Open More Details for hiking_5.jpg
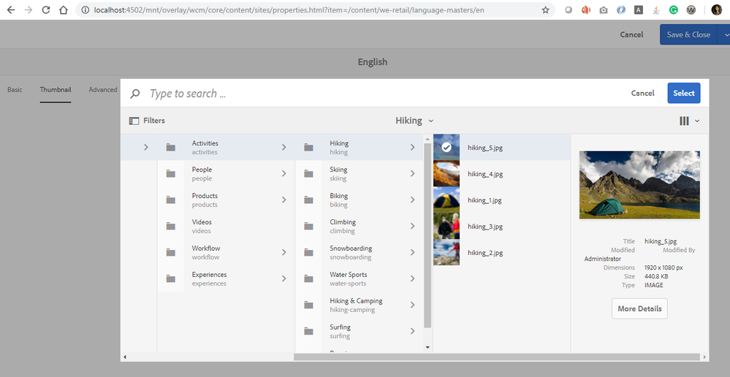This screenshot has height=377, width=730. click(639, 308)
